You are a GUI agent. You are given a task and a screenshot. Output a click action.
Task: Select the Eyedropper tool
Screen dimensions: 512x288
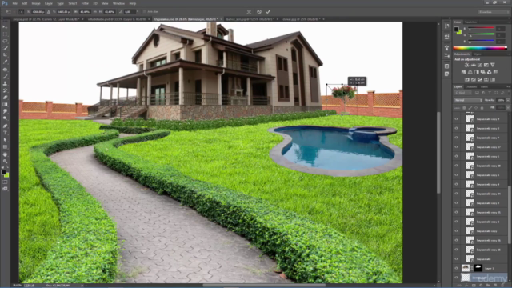[5, 62]
